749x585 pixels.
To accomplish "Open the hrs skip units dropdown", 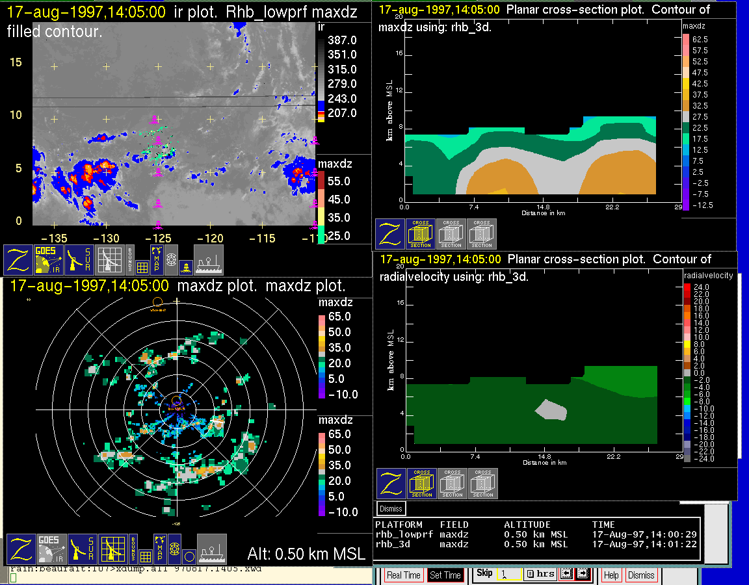I will (x=539, y=574).
